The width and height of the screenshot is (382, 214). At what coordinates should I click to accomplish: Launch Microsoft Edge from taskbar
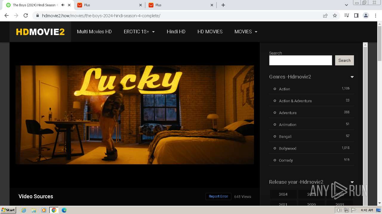pyautogui.click(x=64, y=210)
